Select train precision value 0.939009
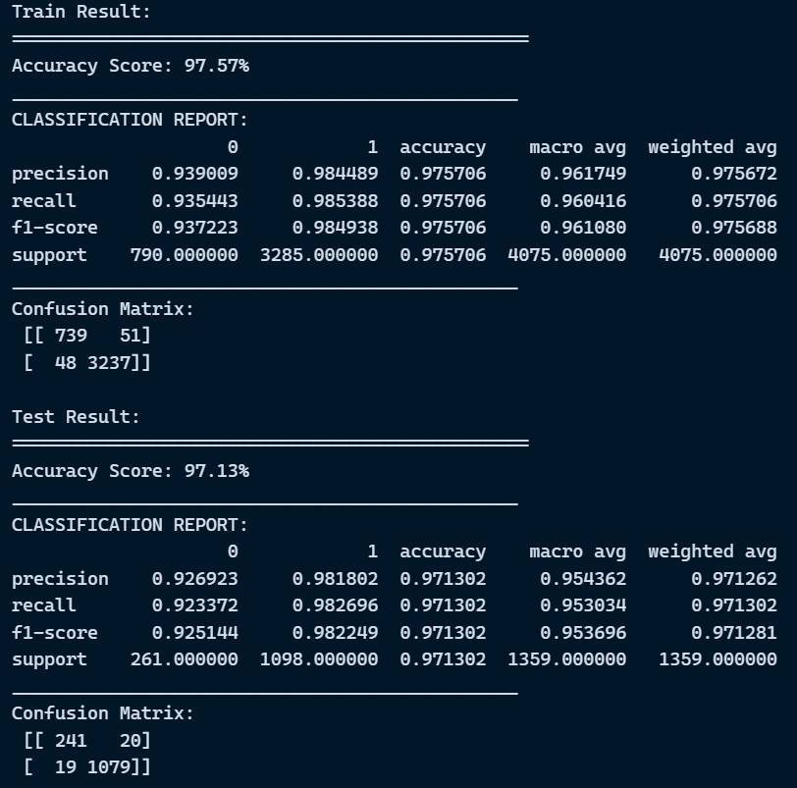The width and height of the screenshot is (797, 788). tap(195, 175)
